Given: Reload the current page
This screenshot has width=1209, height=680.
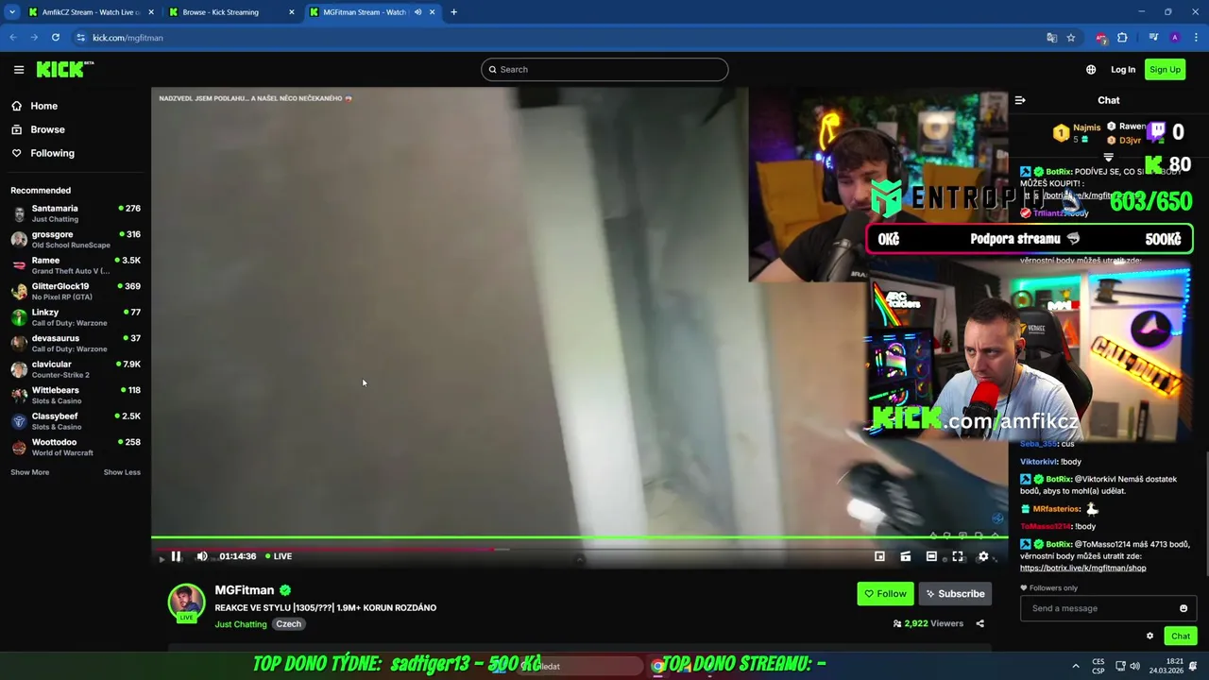Looking at the screenshot, I should [x=56, y=38].
